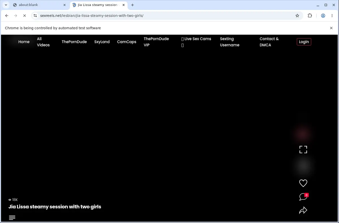Screen dimensions: 339x223
Task: Stop loading the page in the Chrome toolbar
Action: click(24, 16)
